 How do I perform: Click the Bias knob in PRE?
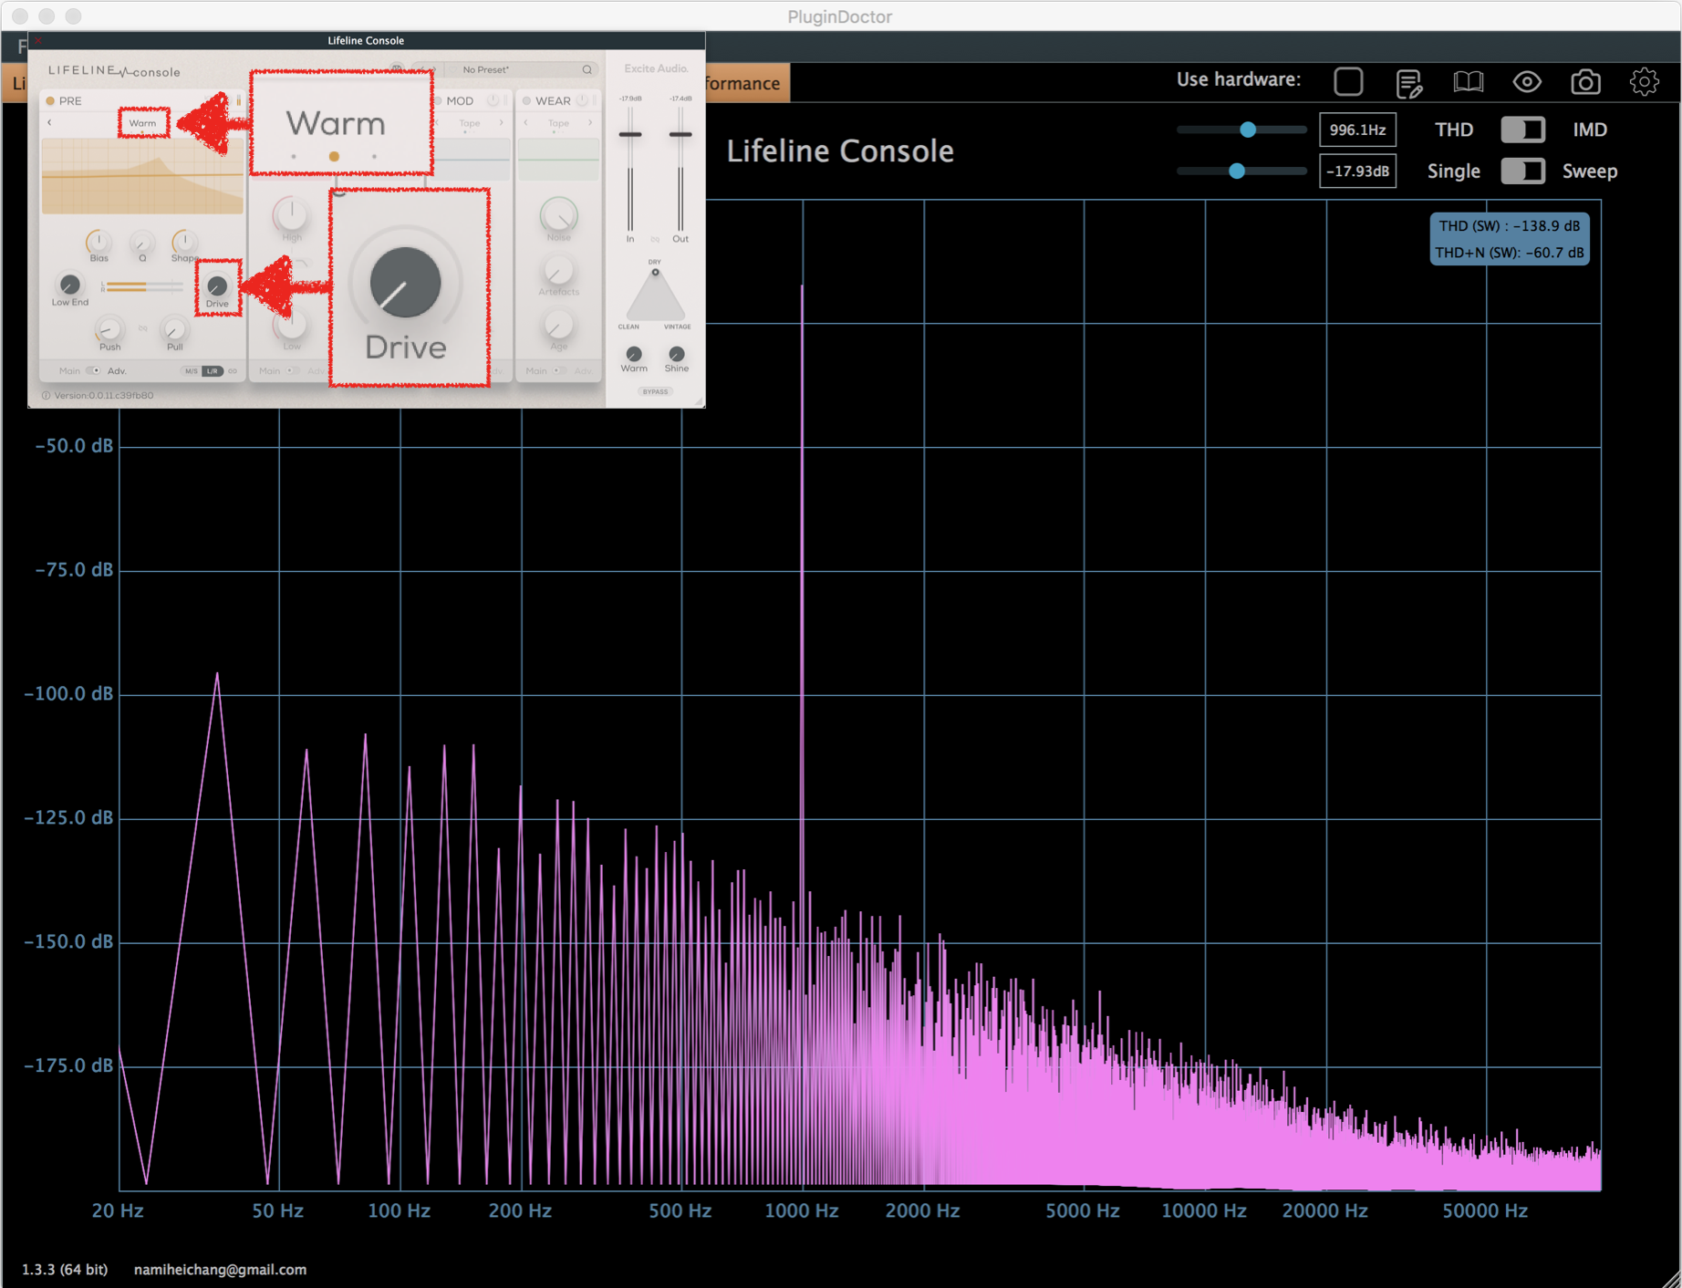[99, 242]
